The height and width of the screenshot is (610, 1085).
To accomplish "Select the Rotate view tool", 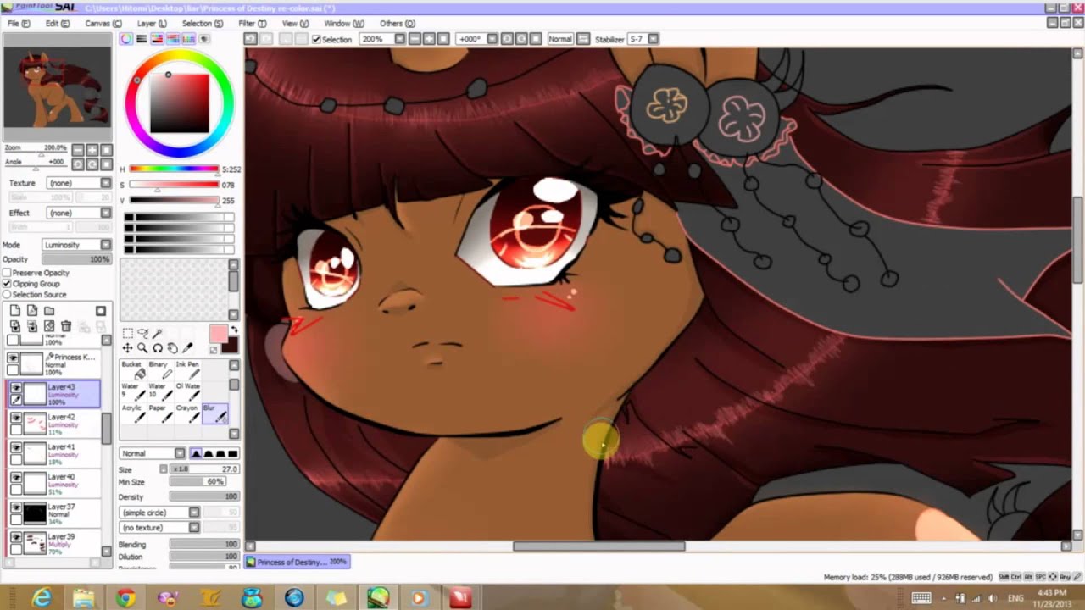I will pos(158,348).
